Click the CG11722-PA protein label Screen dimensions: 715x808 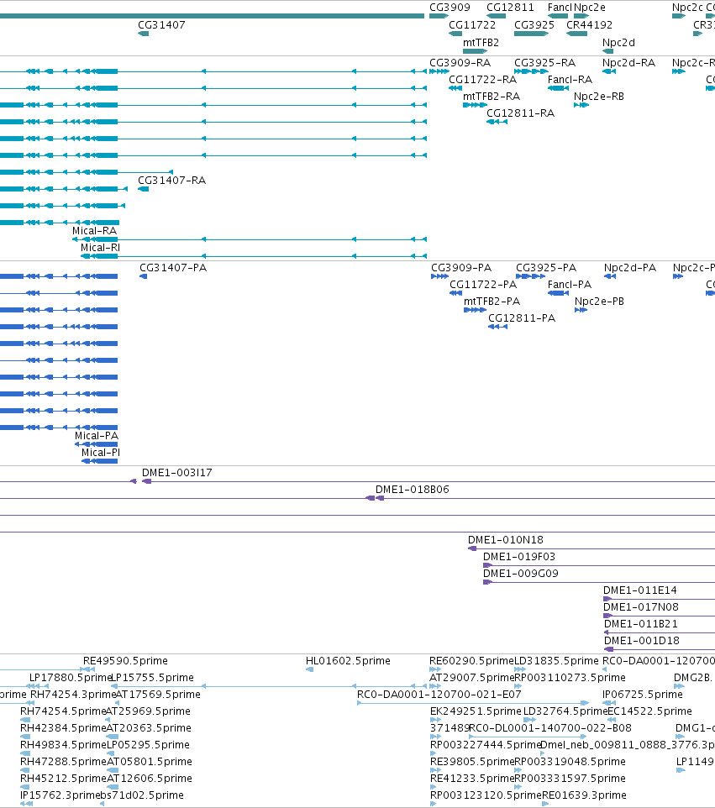coord(483,285)
